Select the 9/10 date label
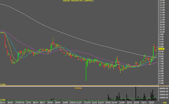 pos(50,102)
